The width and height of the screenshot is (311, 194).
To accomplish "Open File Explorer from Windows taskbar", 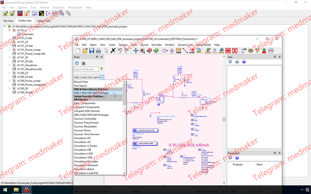I will (x=16, y=190).
